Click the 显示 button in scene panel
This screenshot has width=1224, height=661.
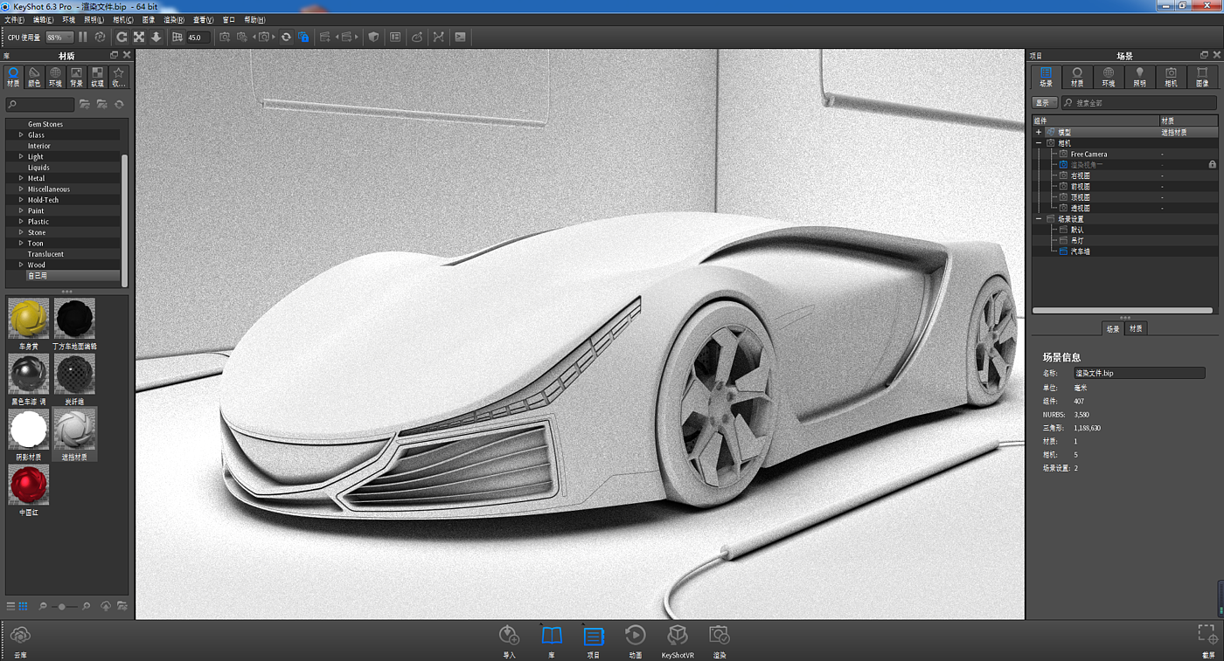click(x=1043, y=103)
